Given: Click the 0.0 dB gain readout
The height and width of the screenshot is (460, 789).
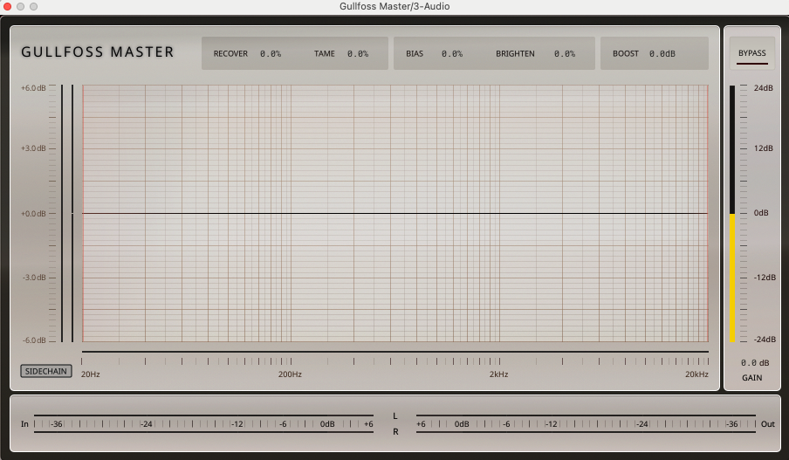Looking at the screenshot, I should pos(754,363).
